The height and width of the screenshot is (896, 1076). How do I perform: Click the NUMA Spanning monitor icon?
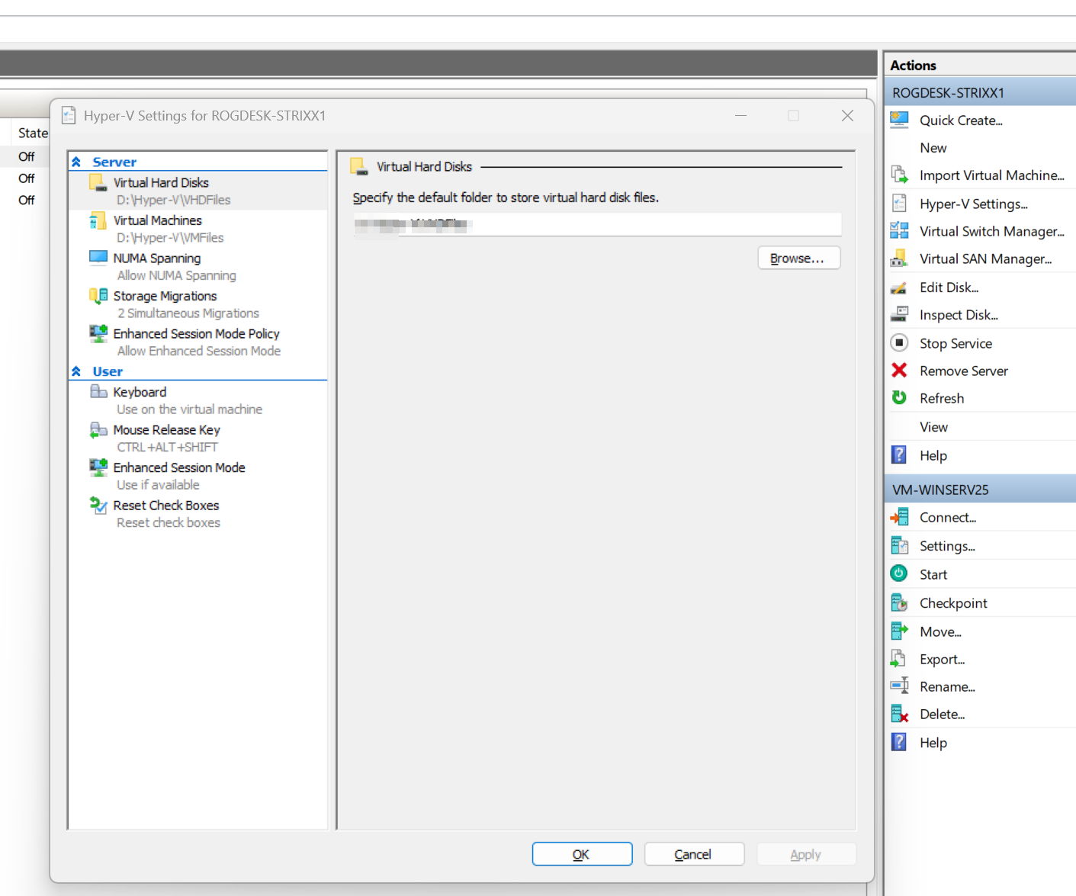click(98, 258)
